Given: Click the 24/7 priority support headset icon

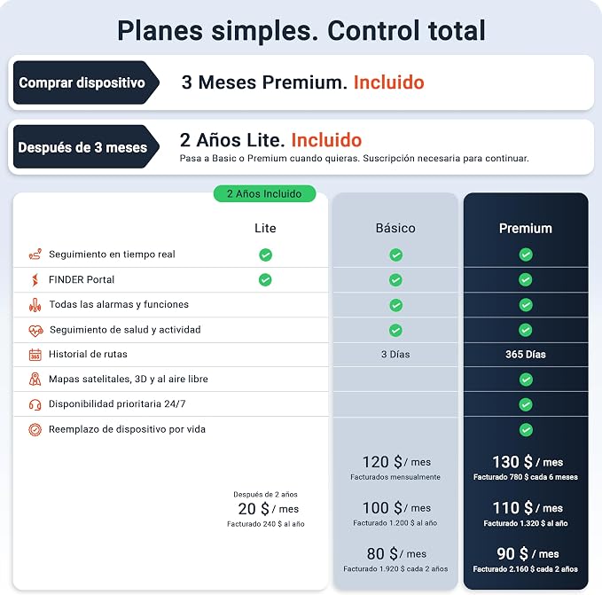Looking at the screenshot, I should [35, 404].
